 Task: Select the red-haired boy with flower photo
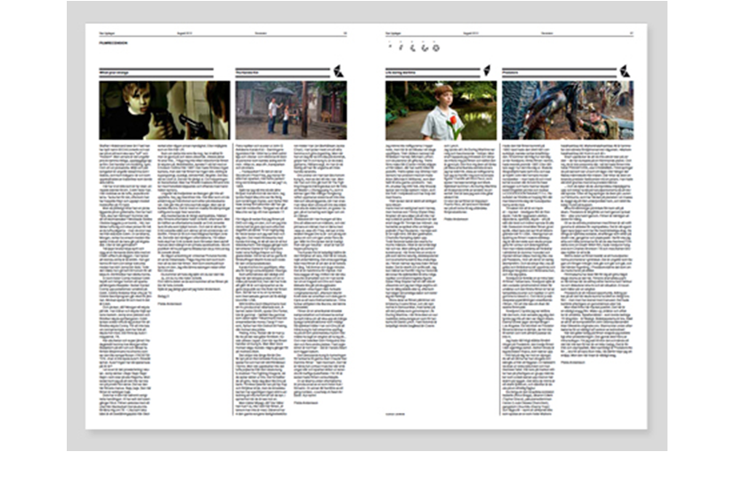(x=441, y=110)
